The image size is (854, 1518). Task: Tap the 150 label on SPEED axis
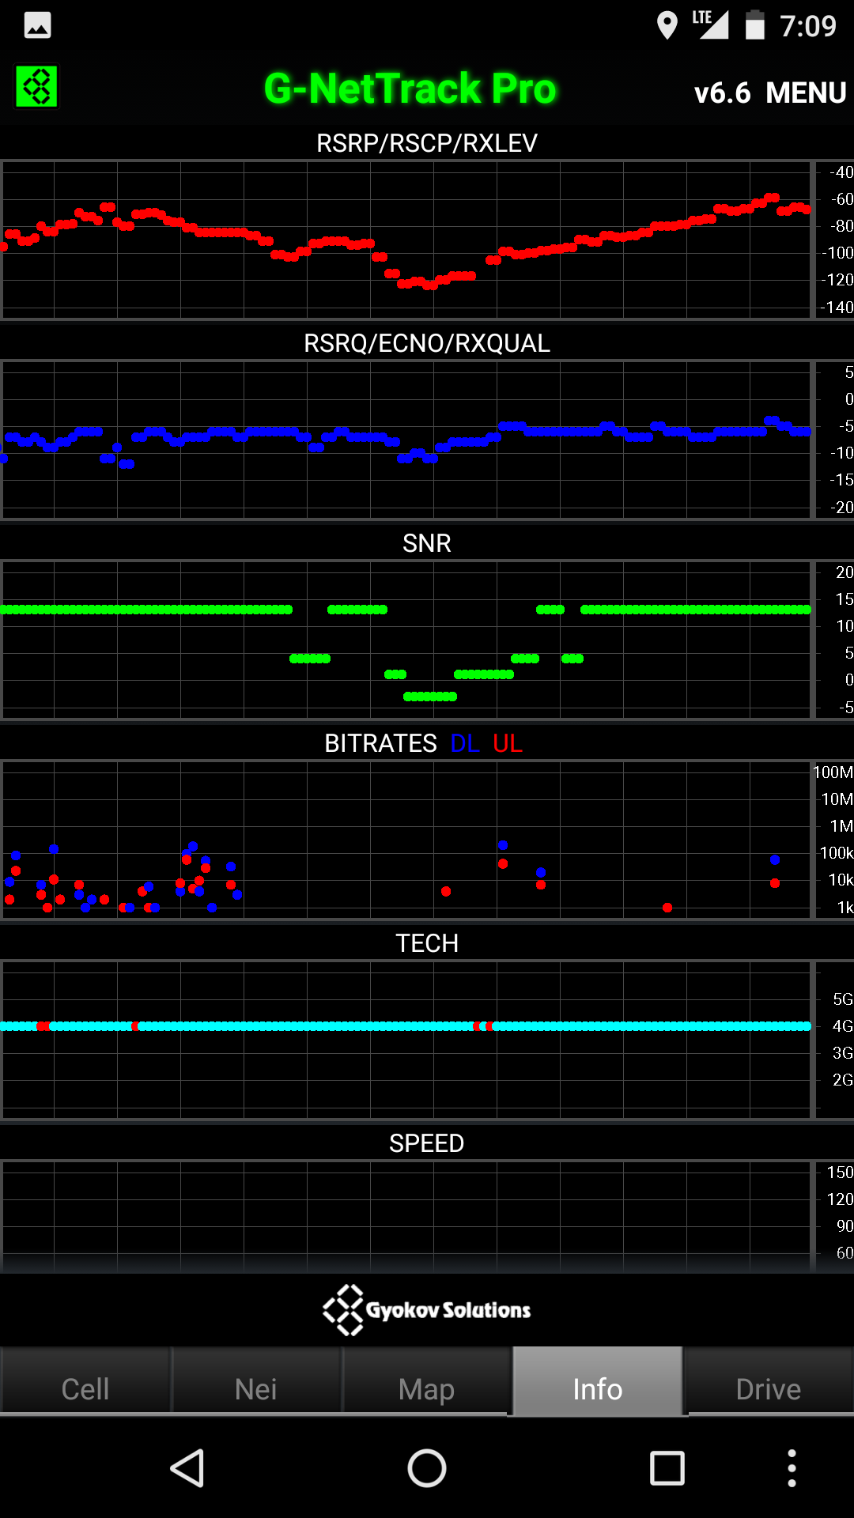pos(840,1172)
